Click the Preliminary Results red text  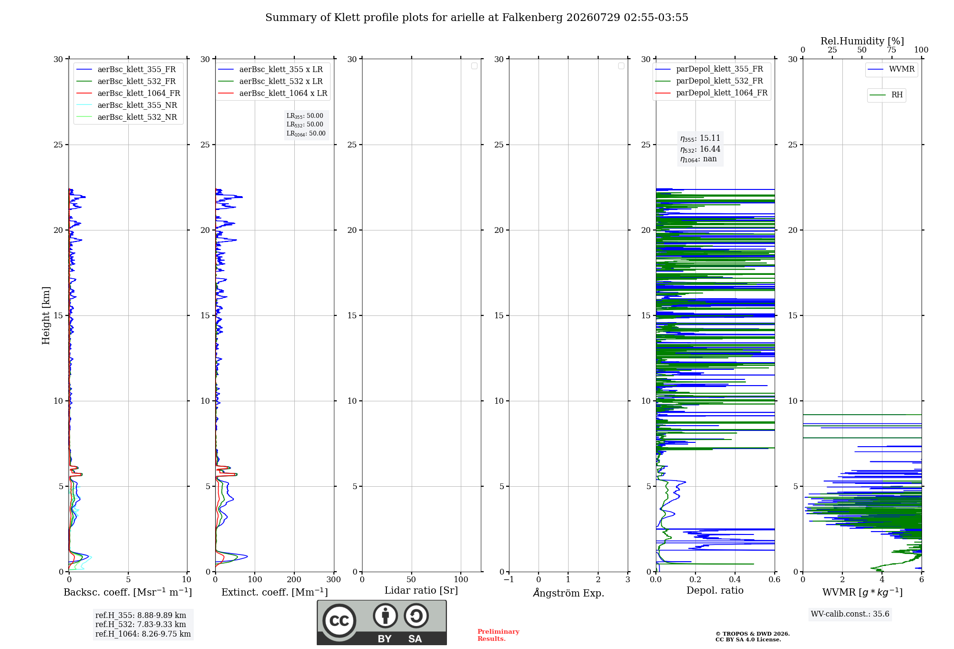pos(498,635)
